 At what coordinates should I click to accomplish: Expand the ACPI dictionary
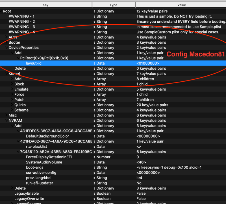point(6,37)
